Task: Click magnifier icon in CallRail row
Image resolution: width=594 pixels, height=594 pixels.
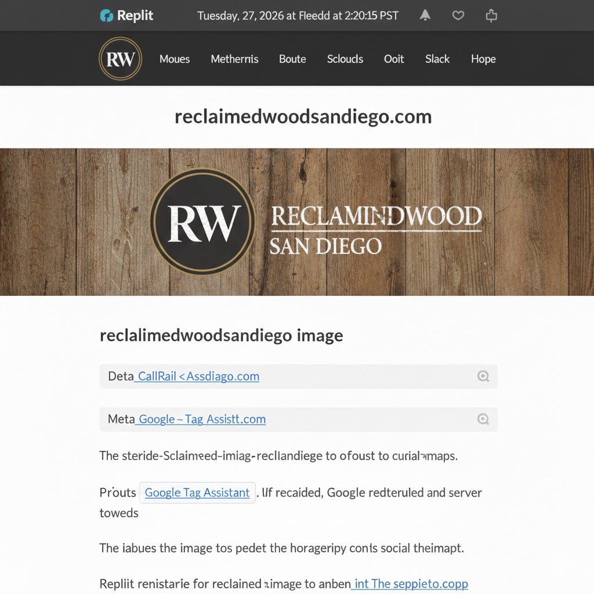Action: click(x=483, y=376)
